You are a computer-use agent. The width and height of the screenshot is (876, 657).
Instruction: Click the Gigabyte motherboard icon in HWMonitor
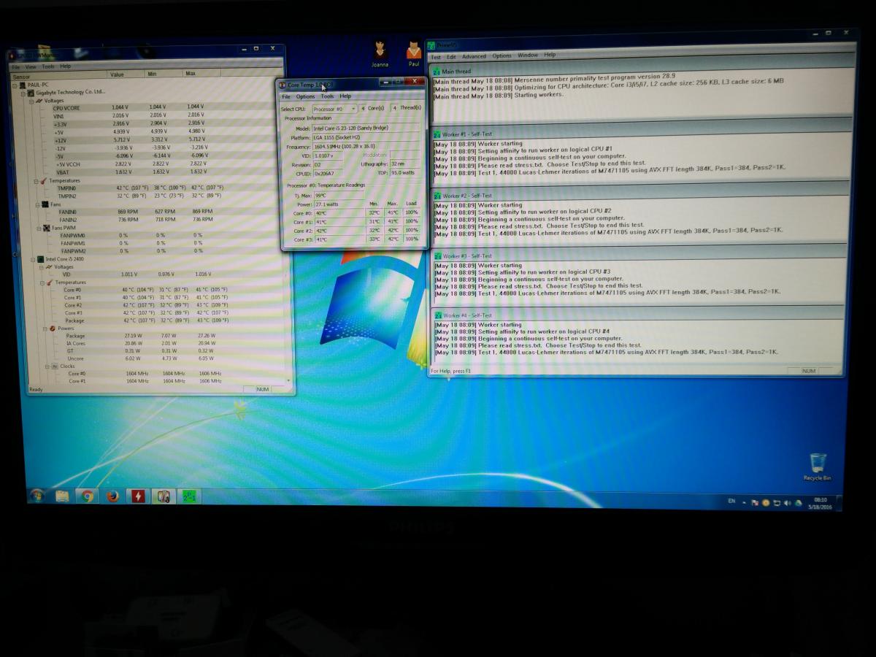pos(31,93)
